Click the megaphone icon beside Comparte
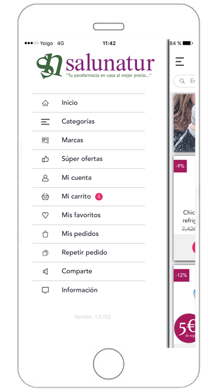Screen dimensions: 211x392 45,271
